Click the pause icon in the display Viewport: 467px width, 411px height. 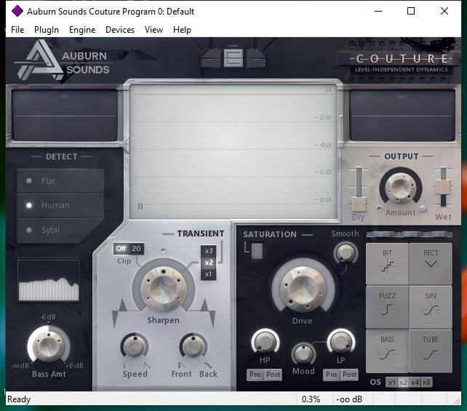point(140,206)
